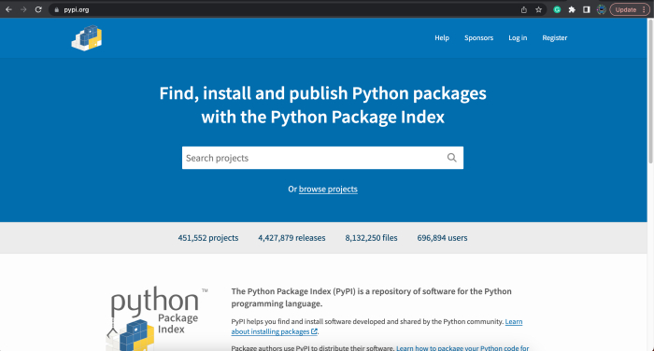
Task: Click the 696,894 users statistic
Action: point(442,238)
